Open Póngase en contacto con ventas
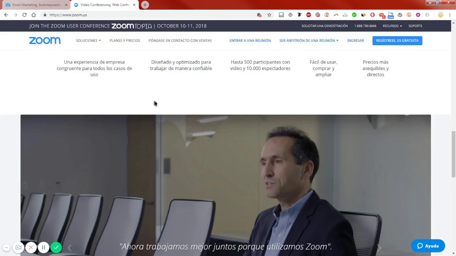The image size is (456, 256). coord(180,41)
